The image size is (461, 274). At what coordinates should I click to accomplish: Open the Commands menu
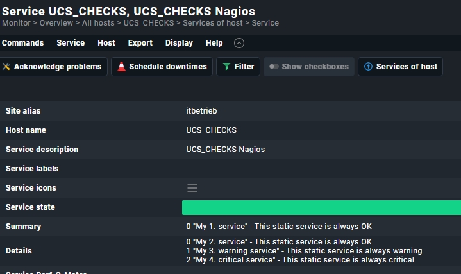tap(22, 43)
